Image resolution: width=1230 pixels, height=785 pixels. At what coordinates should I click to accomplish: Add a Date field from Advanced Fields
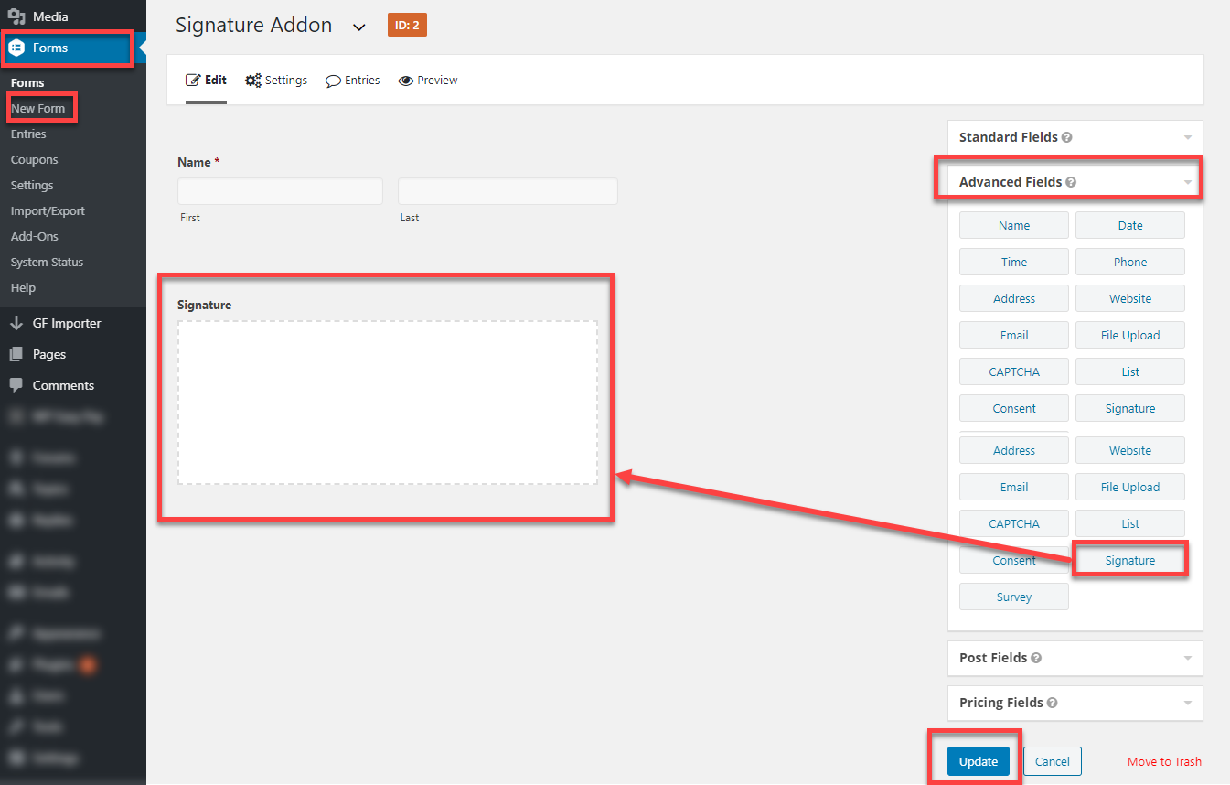1129,225
